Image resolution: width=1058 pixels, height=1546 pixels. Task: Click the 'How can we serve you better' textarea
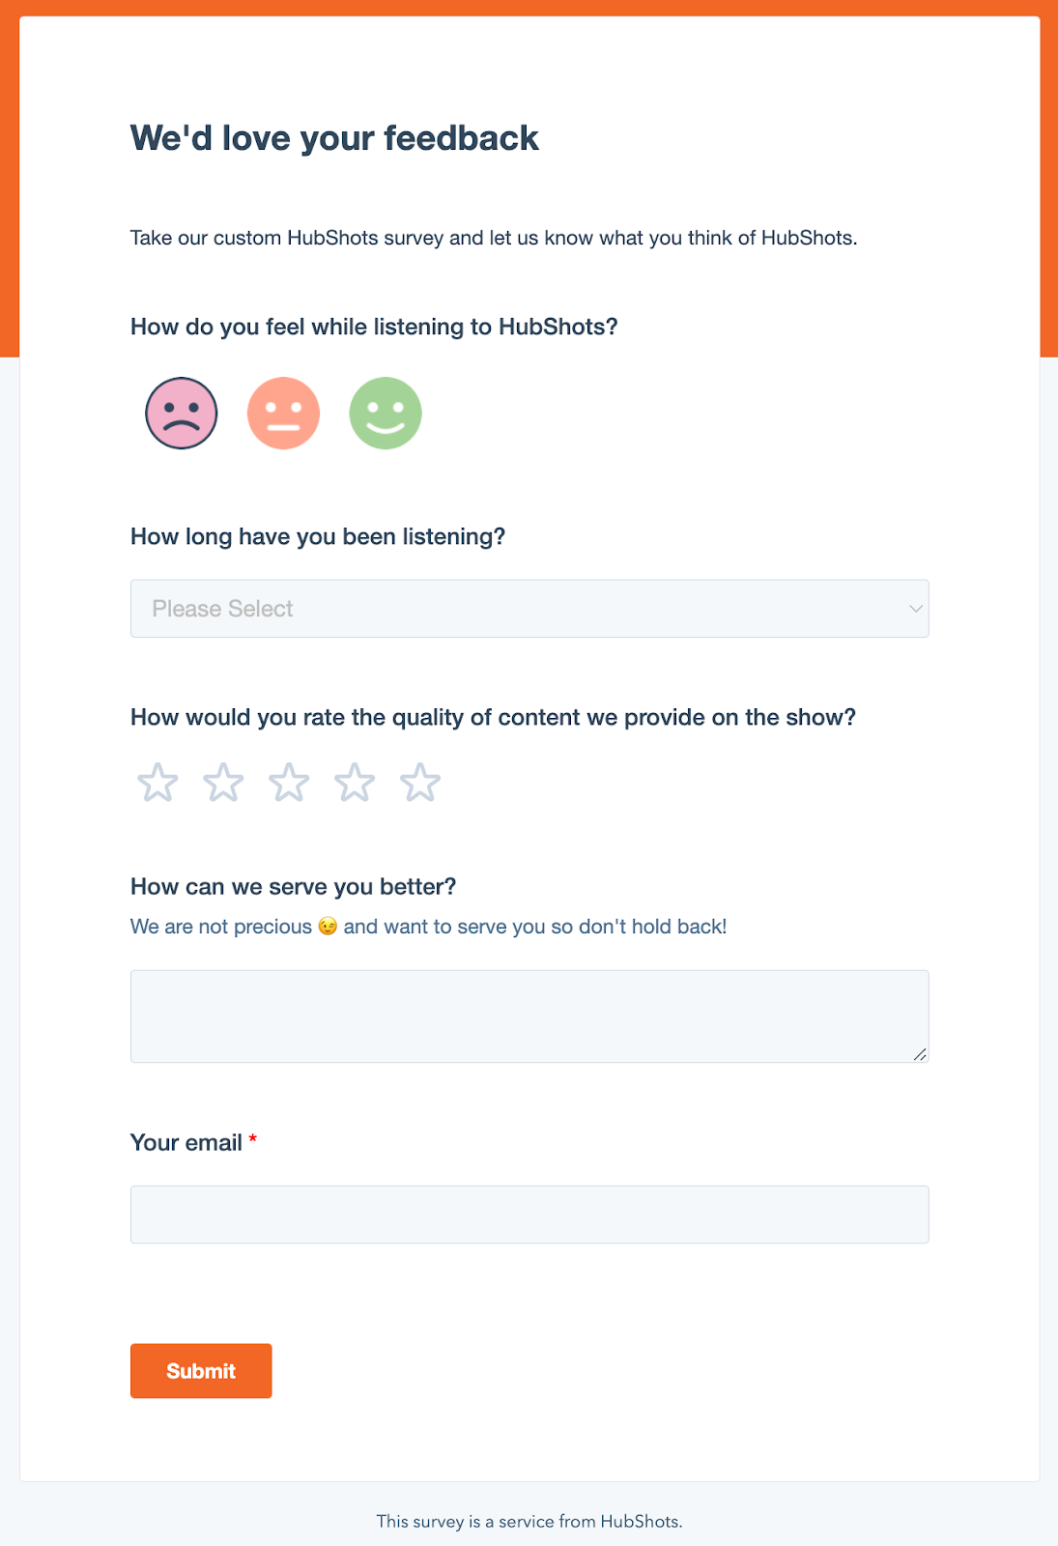pyautogui.click(x=529, y=1016)
